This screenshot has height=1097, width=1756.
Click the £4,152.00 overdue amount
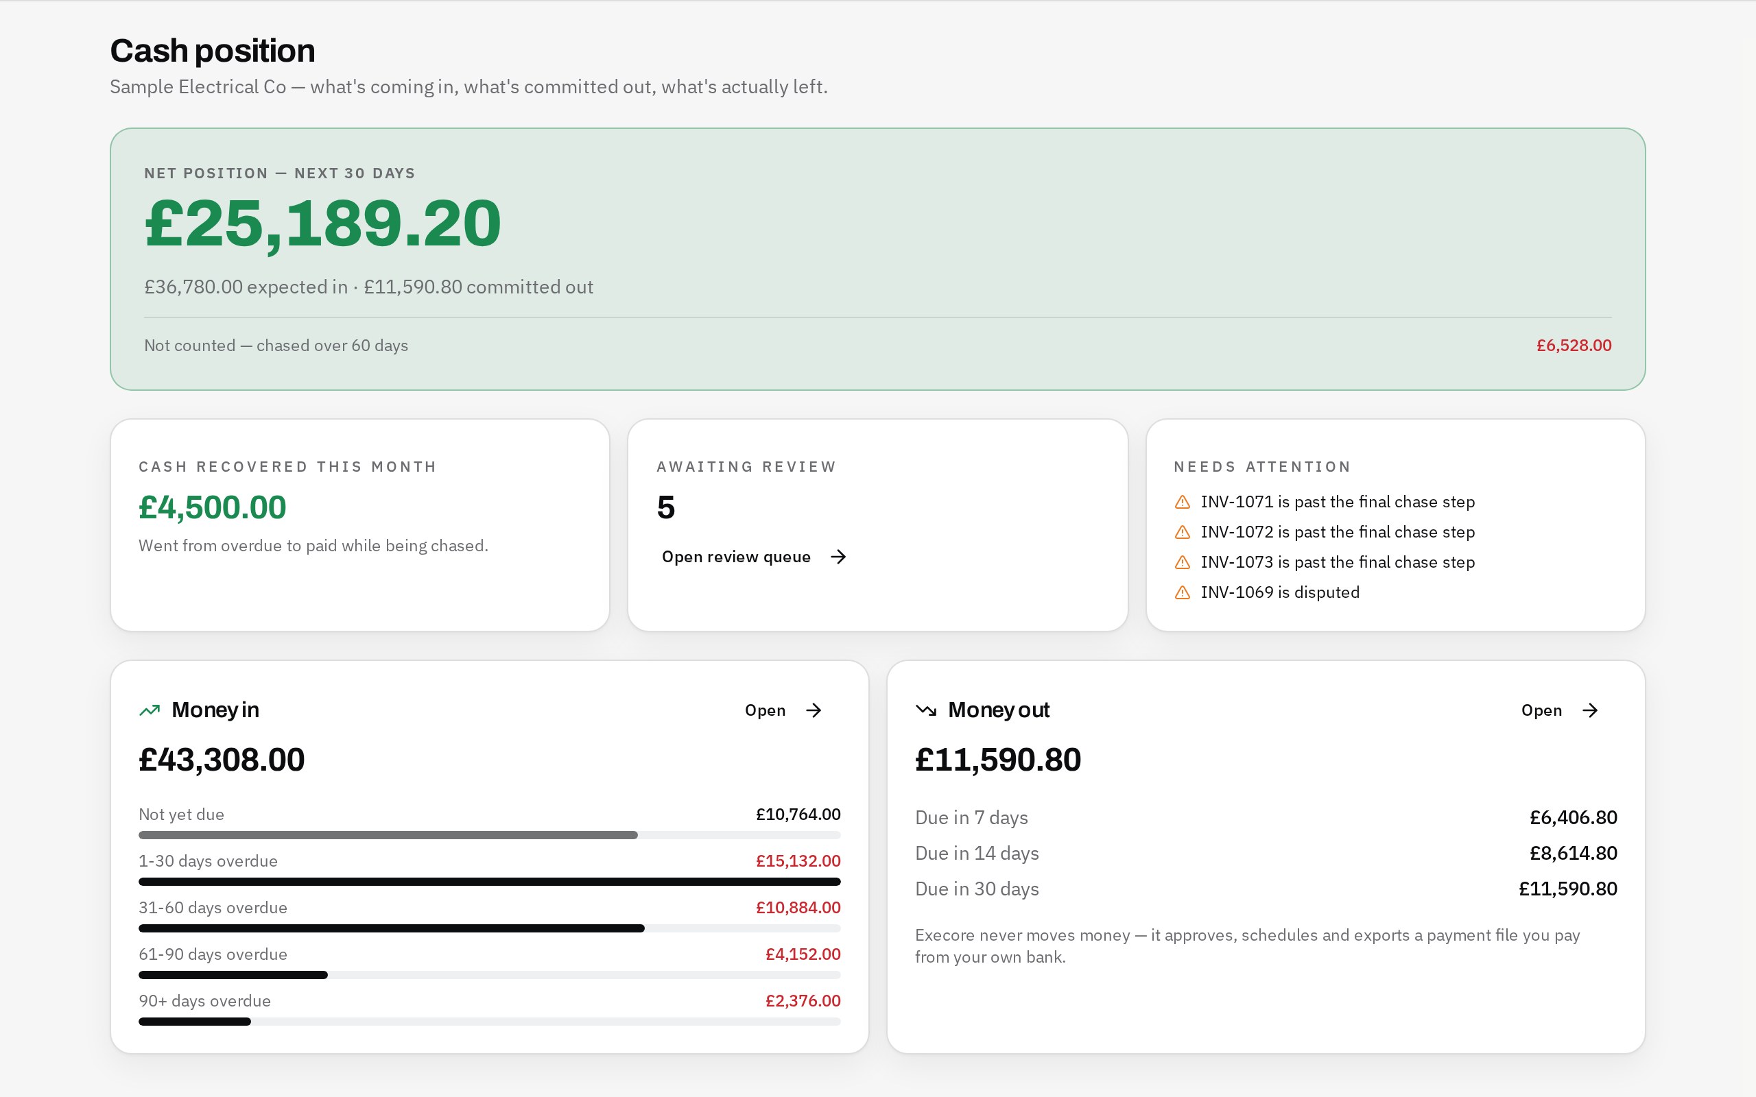point(803,954)
